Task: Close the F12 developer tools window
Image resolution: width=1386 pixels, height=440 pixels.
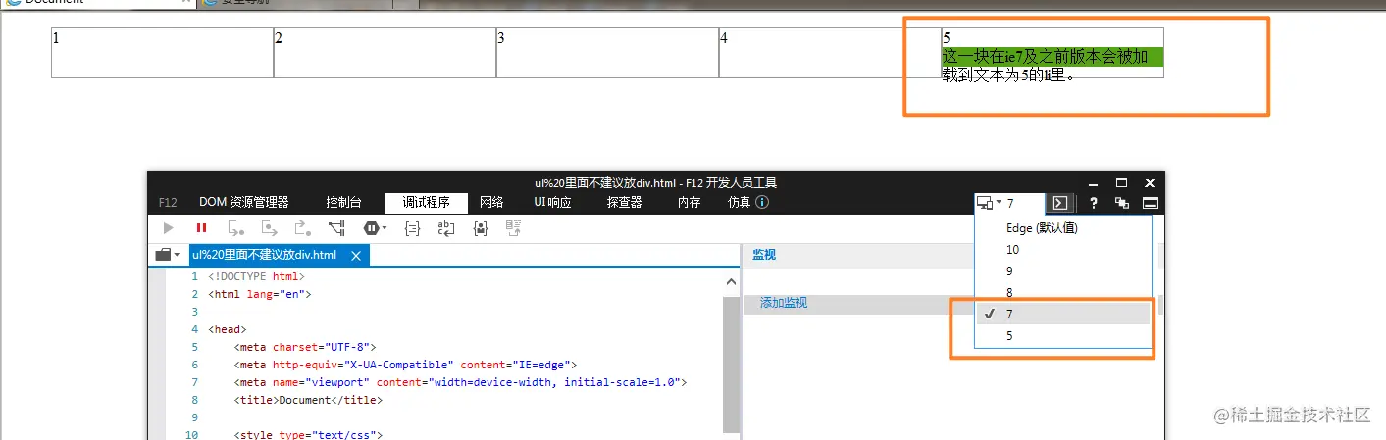Action: (x=1151, y=183)
